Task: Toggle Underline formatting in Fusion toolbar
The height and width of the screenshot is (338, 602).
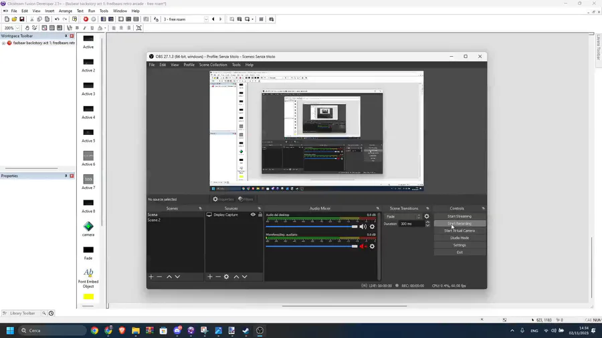Action: coord(92,28)
